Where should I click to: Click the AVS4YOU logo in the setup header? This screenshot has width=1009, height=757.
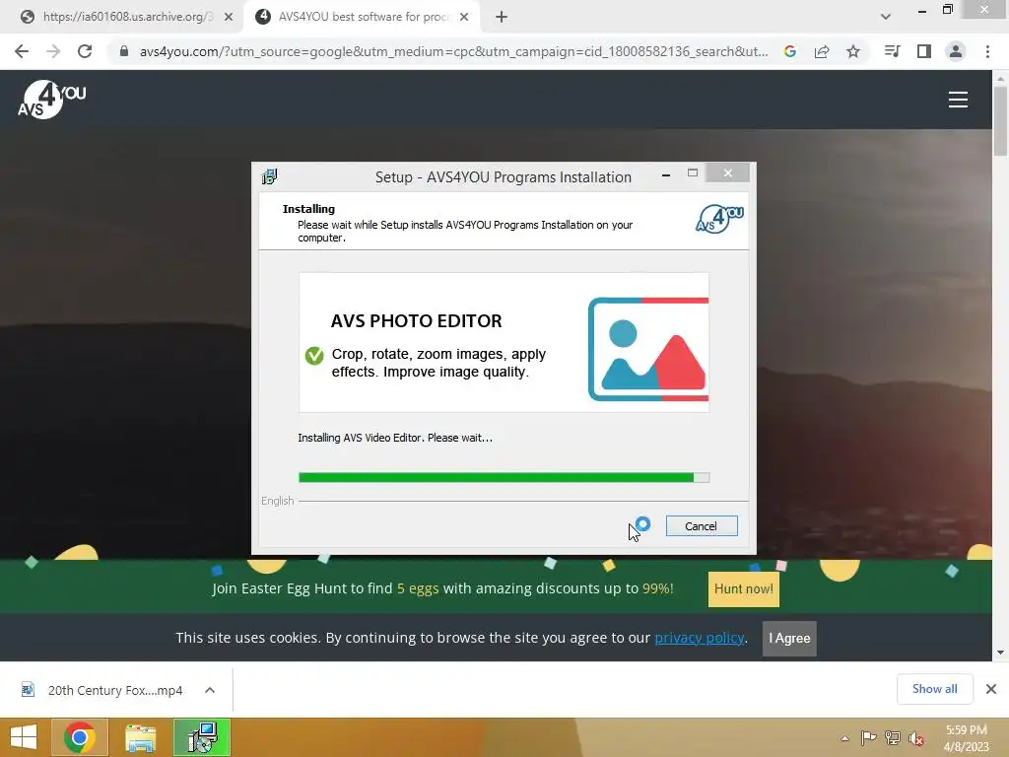click(719, 219)
